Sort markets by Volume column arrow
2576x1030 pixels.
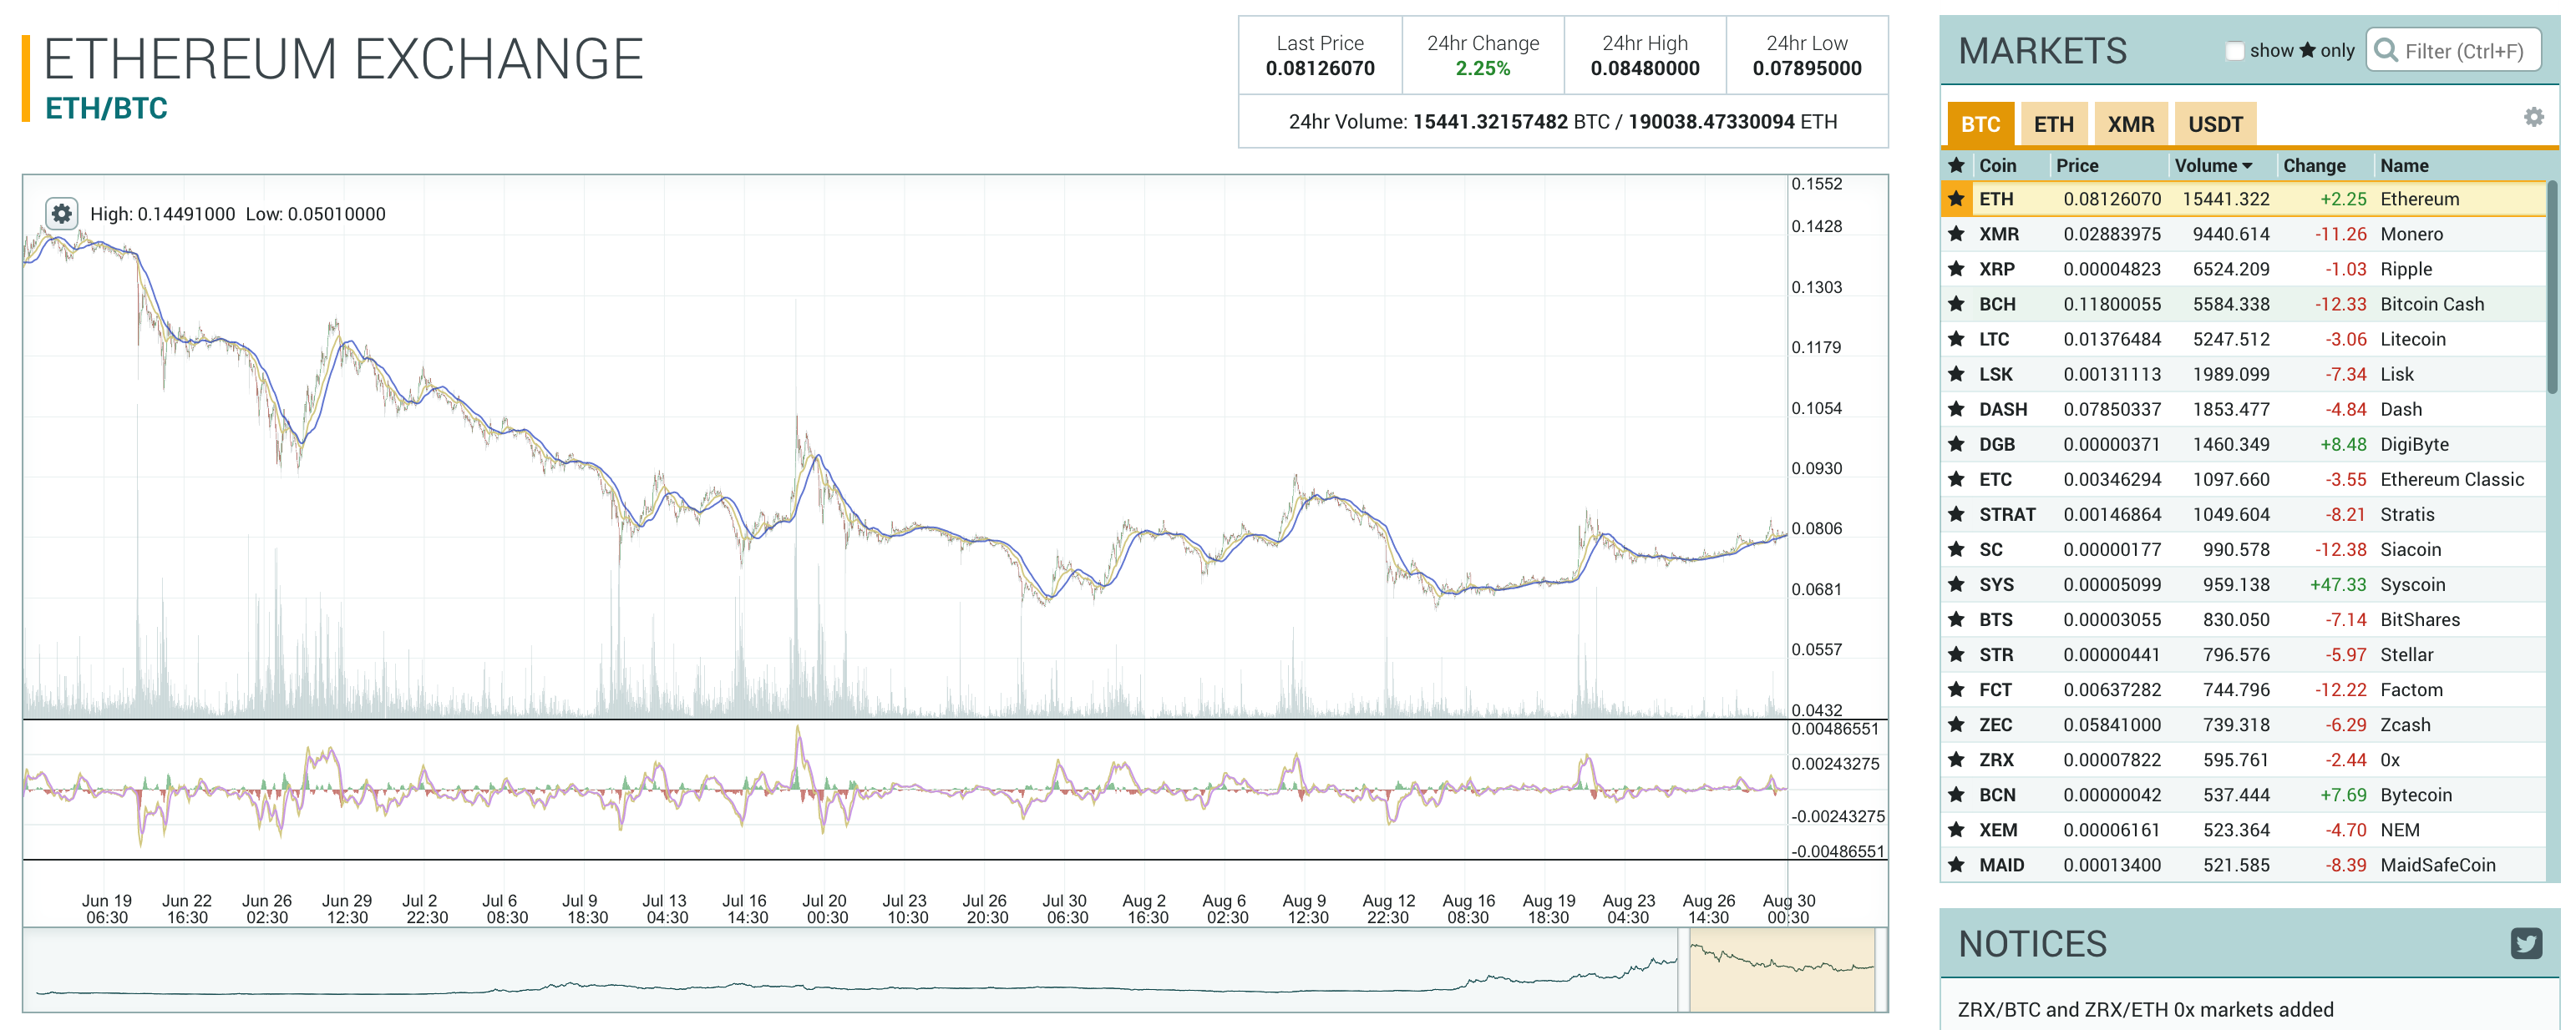coord(2247,166)
